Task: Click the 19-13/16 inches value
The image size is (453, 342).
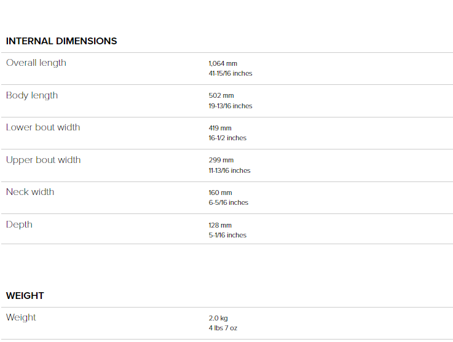Action: coord(230,106)
